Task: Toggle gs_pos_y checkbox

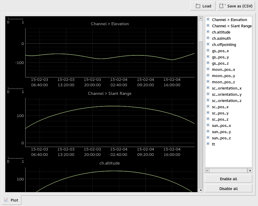Action: tap(208, 57)
